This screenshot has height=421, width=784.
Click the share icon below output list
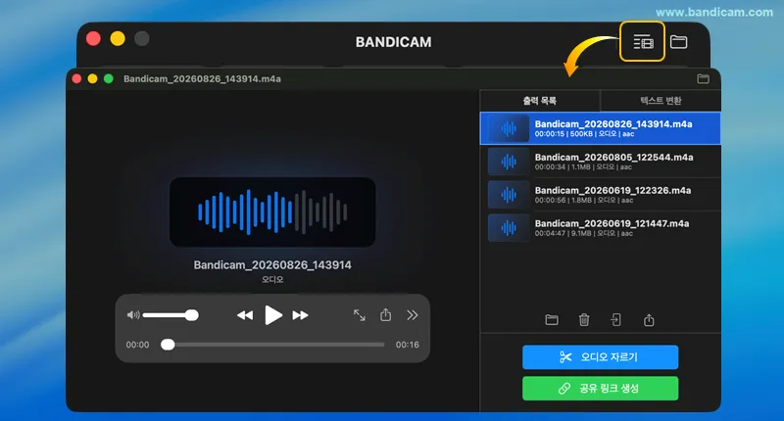tap(649, 319)
